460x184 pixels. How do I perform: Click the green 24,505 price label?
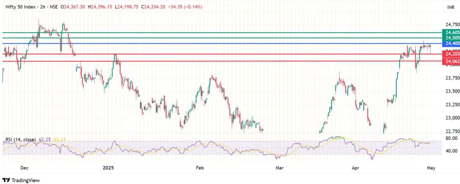click(x=451, y=39)
